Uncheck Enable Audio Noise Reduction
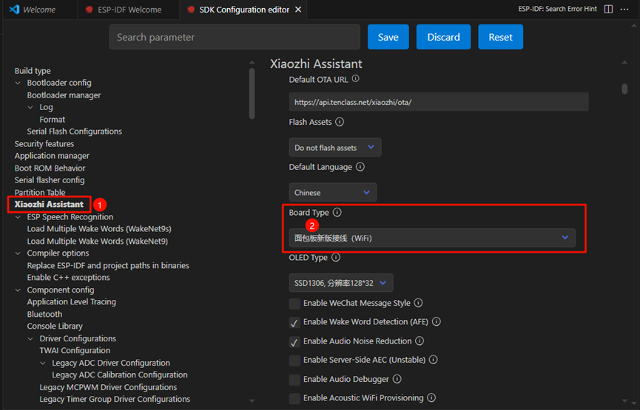Screen dimensions: 640x410 click(294, 341)
